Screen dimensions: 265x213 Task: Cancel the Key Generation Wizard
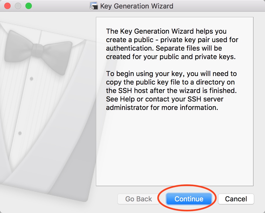236,199
